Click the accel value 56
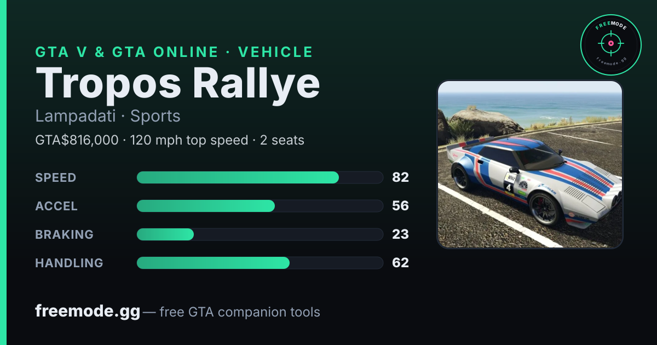The height and width of the screenshot is (345, 657). click(401, 206)
